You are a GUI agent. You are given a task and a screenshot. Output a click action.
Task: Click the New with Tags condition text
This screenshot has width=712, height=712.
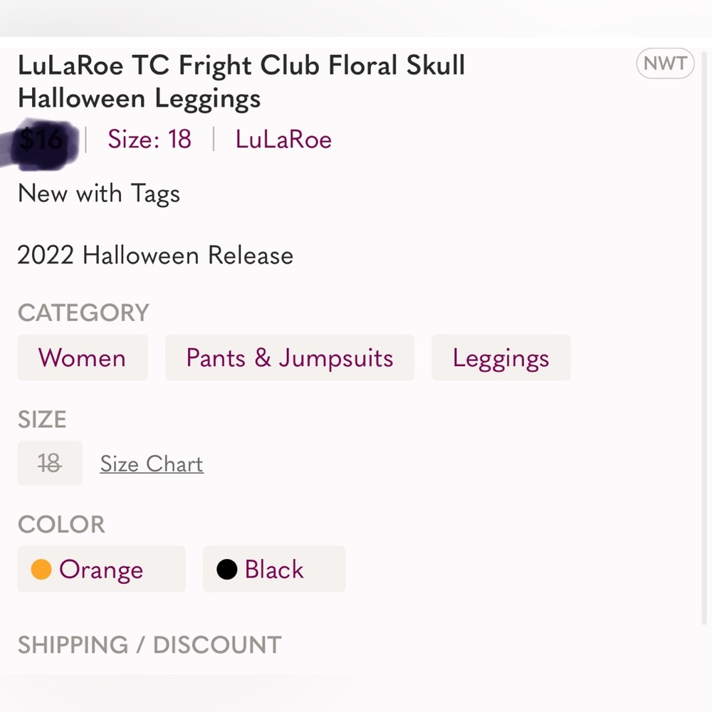[98, 194]
